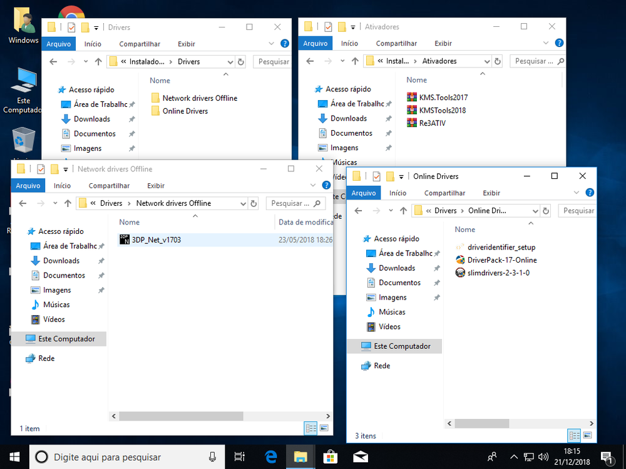Open Microsoft Store from the taskbar
This screenshot has width=626, height=469.
[x=331, y=456]
